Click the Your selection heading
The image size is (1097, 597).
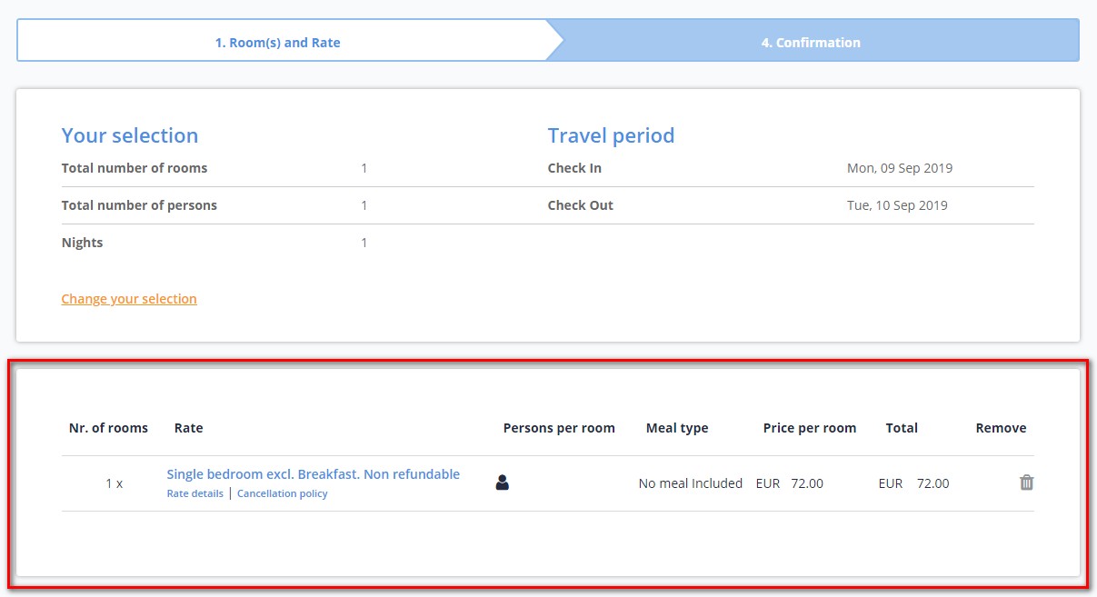coord(130,135)
